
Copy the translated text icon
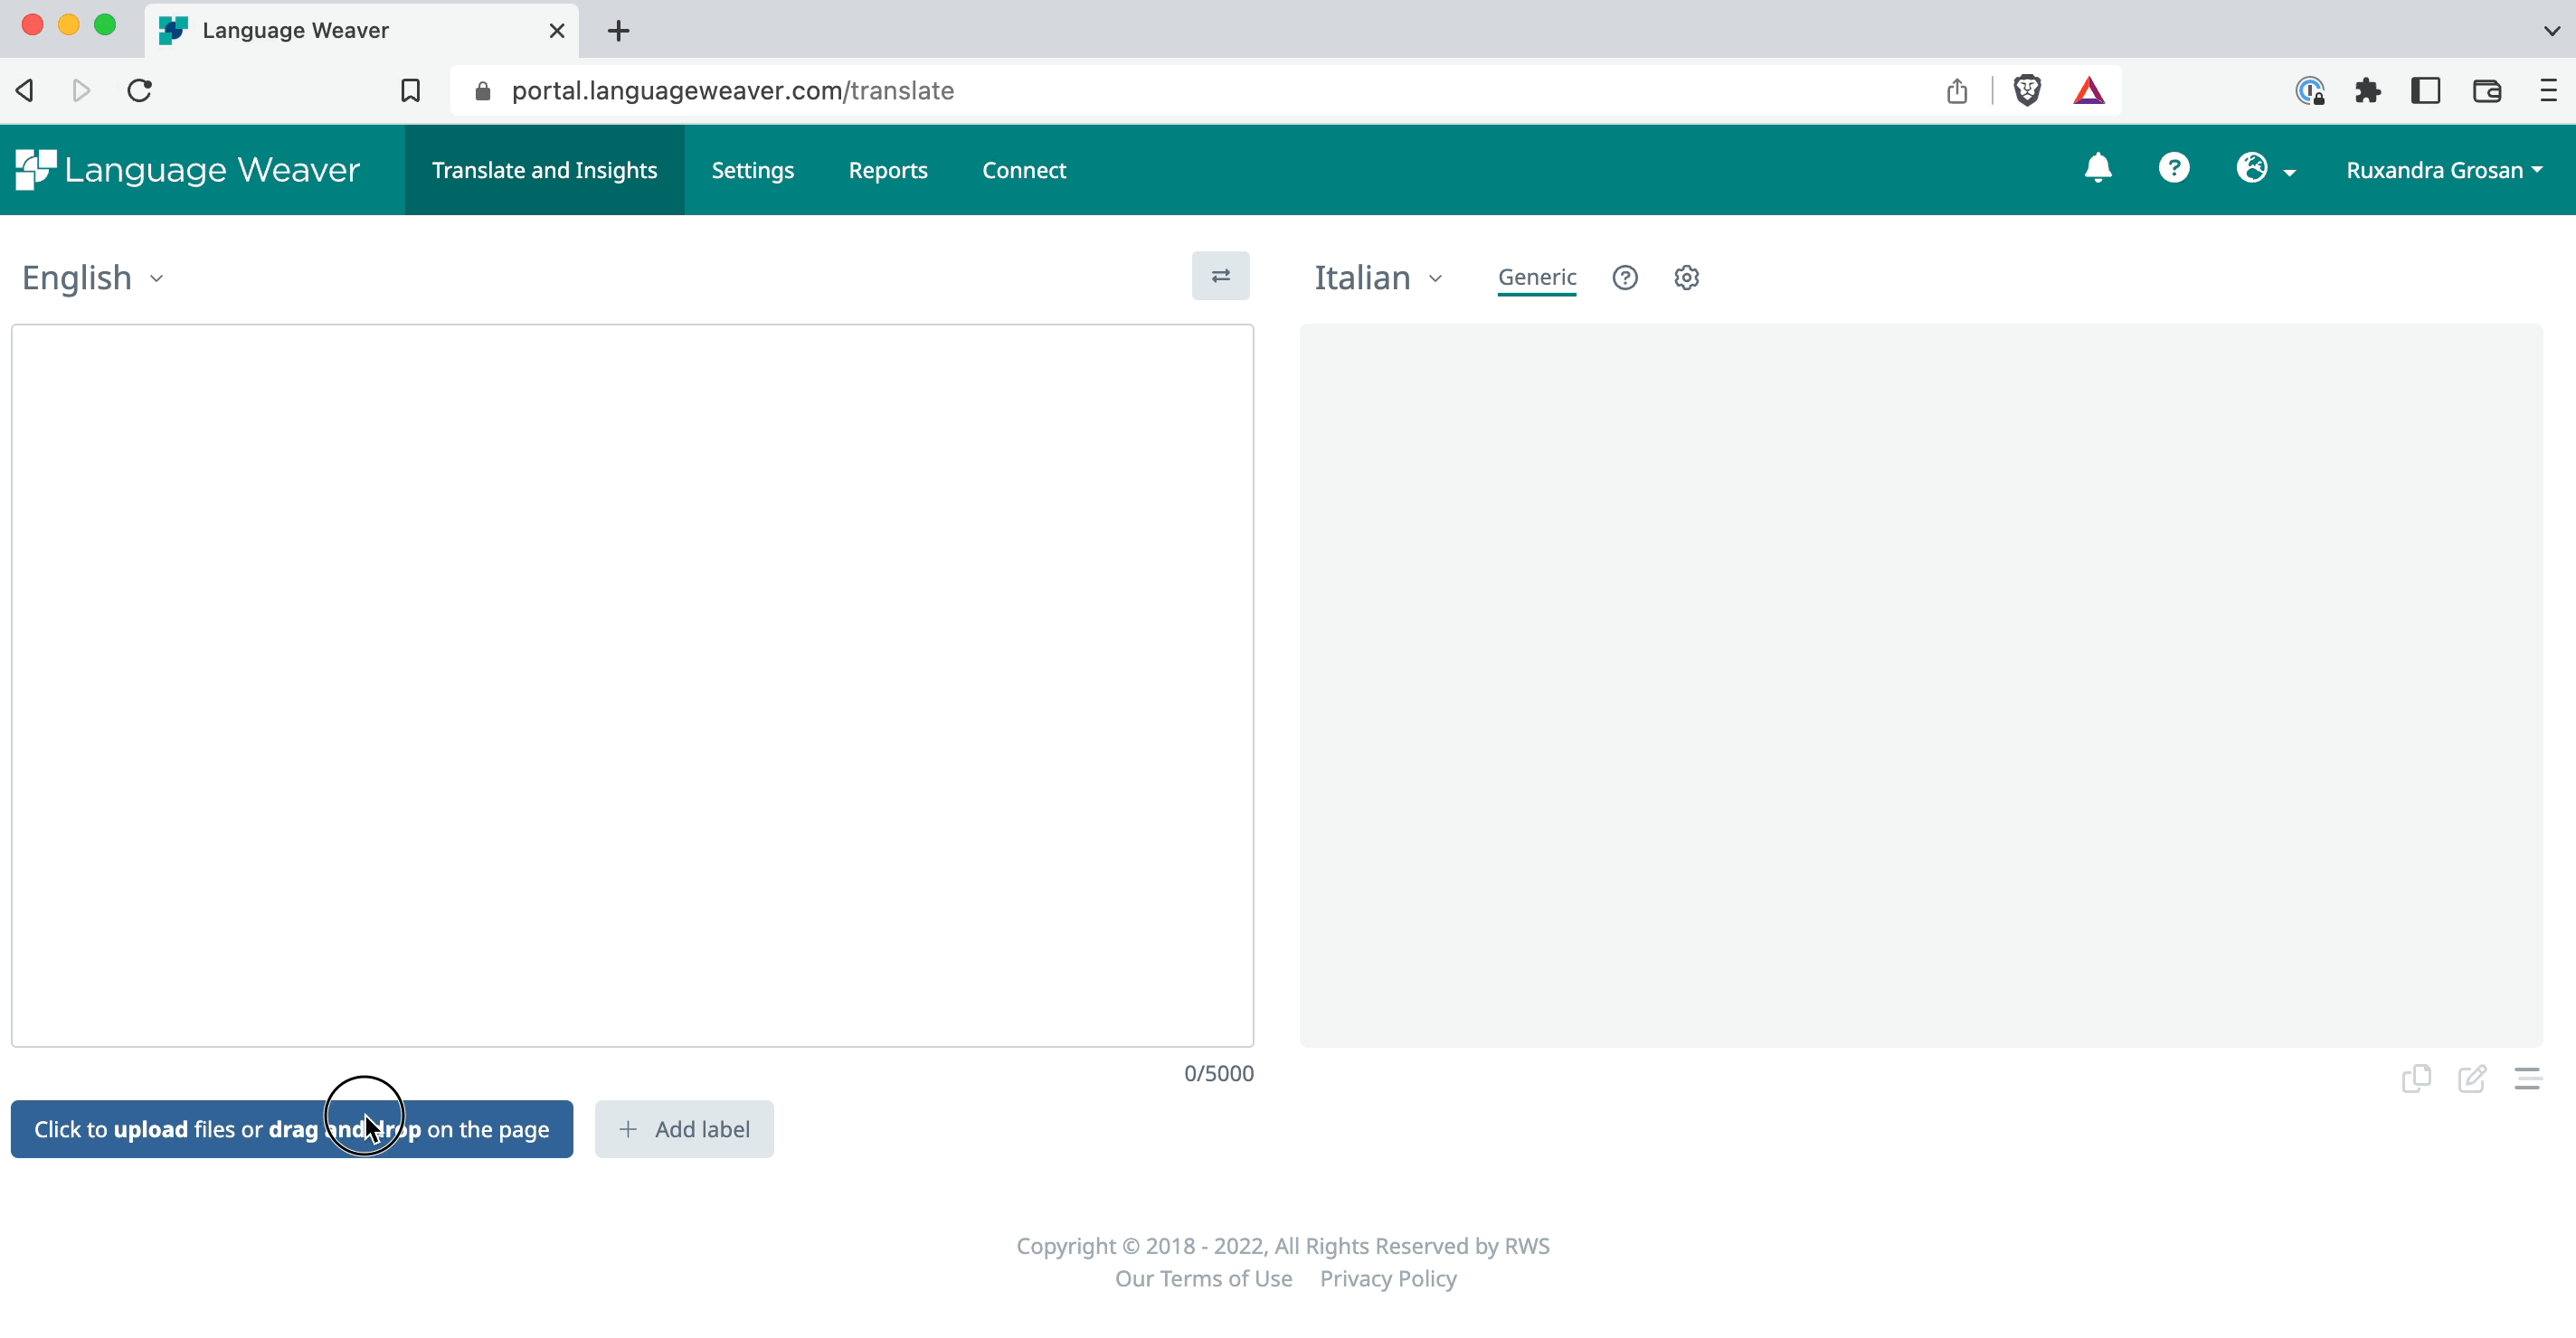click(x=2416, y=1079)
